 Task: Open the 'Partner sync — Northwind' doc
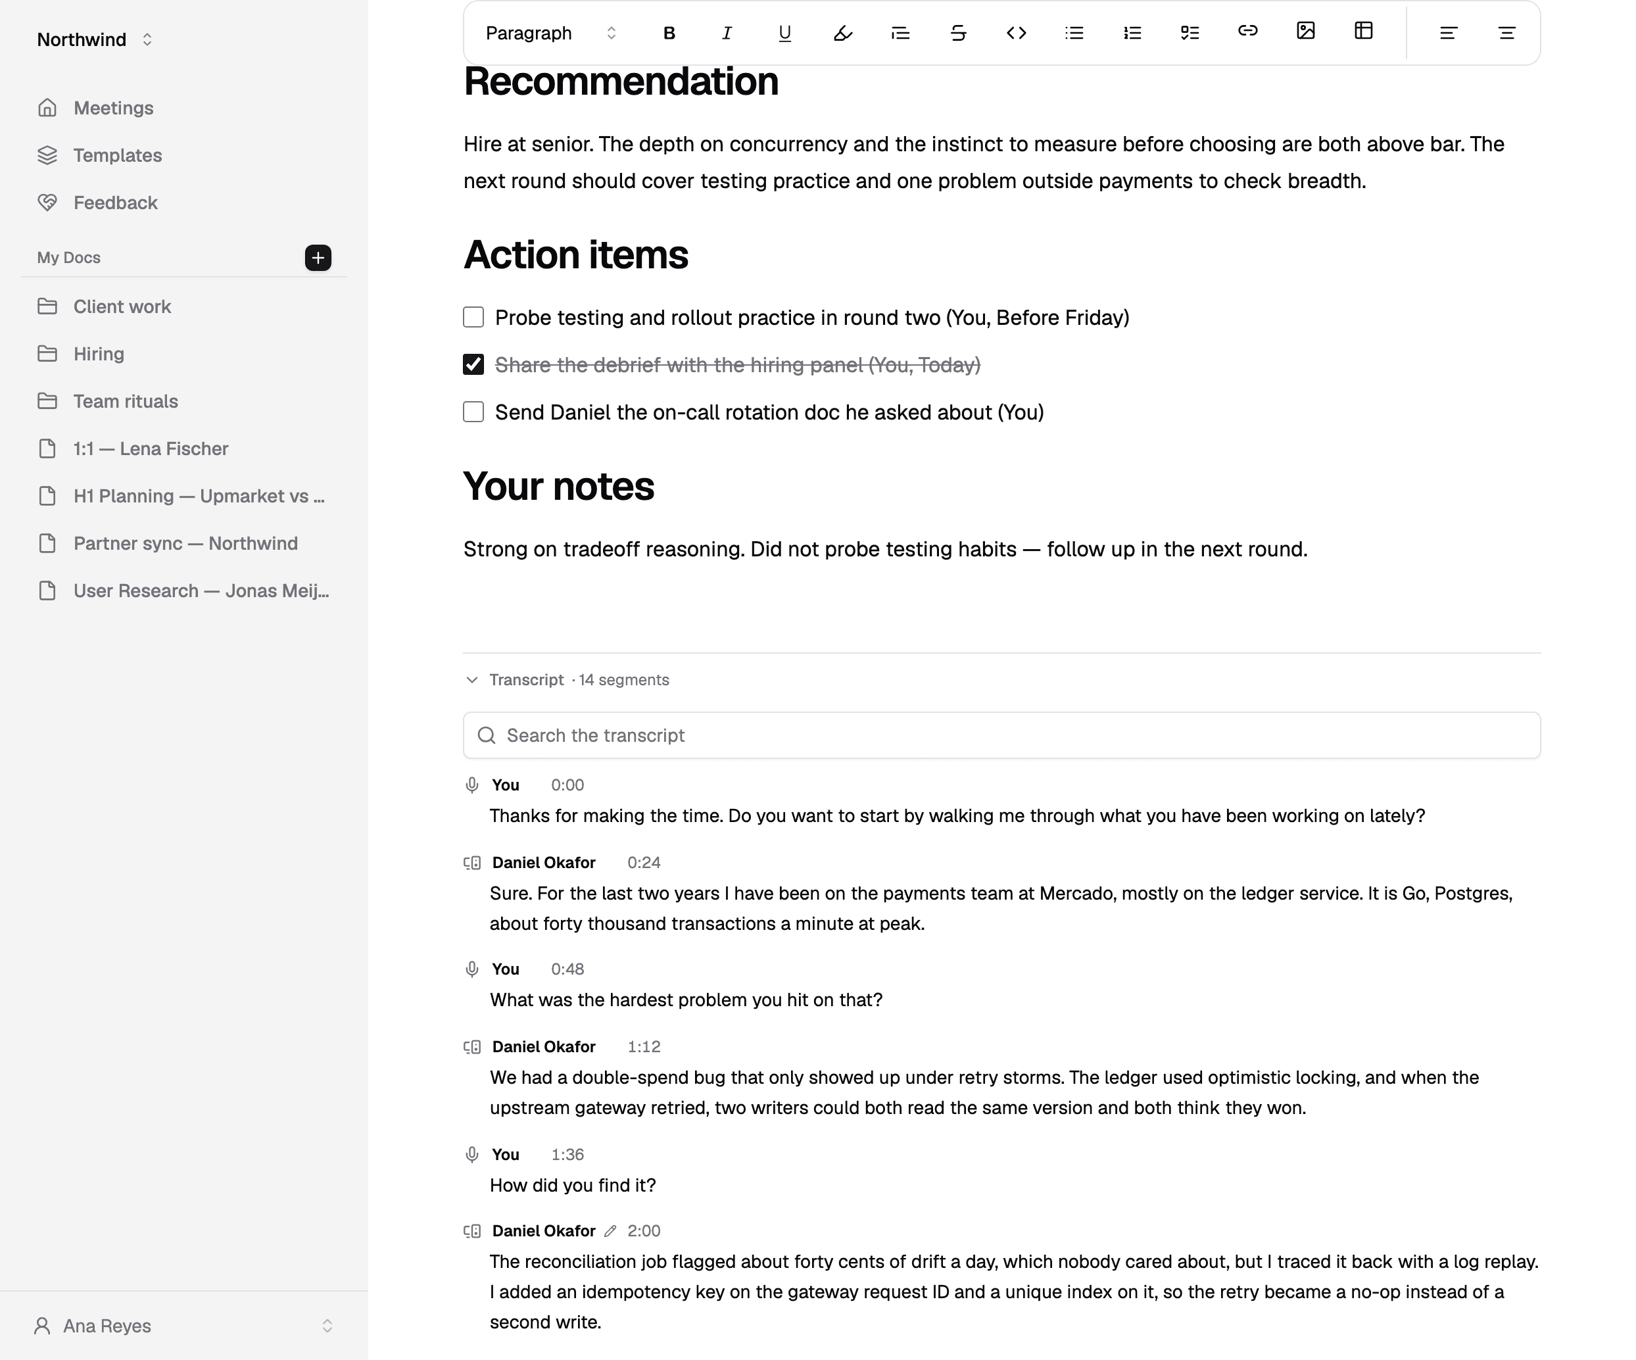point(184,543)
